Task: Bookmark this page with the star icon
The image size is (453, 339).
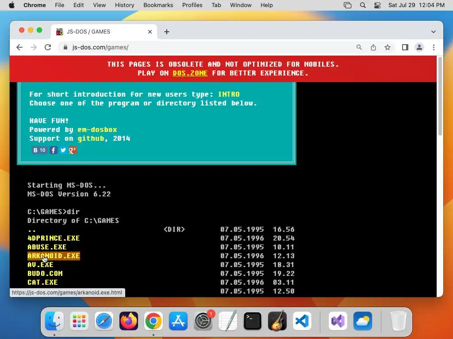Action: pyautogui.click(x=388, y=47)
